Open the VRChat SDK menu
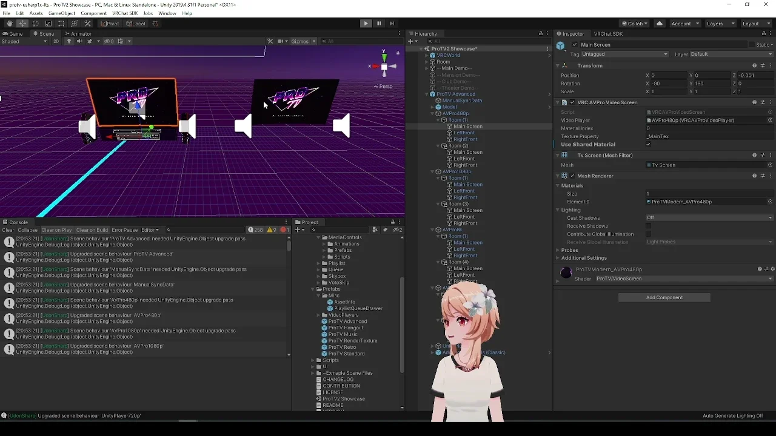 point(124,13)
